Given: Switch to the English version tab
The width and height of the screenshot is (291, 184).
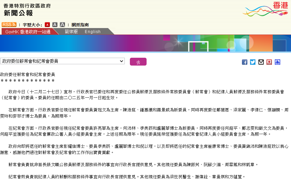Looking at the screenshot, I should tap(92, 32).
